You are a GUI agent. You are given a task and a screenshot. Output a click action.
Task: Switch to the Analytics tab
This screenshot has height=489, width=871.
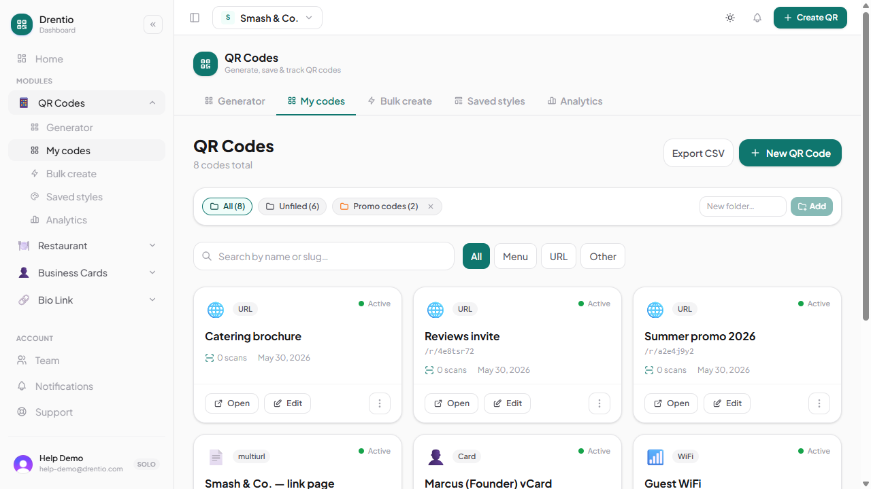tap(575, 101)
